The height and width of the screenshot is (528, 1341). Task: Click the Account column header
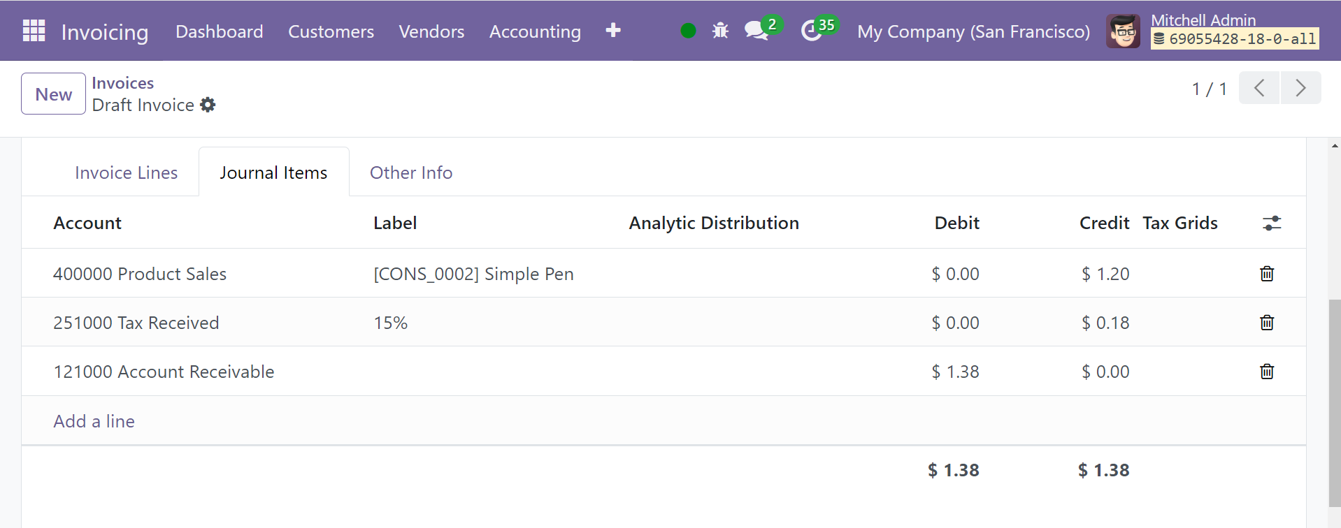coord(87,223)
